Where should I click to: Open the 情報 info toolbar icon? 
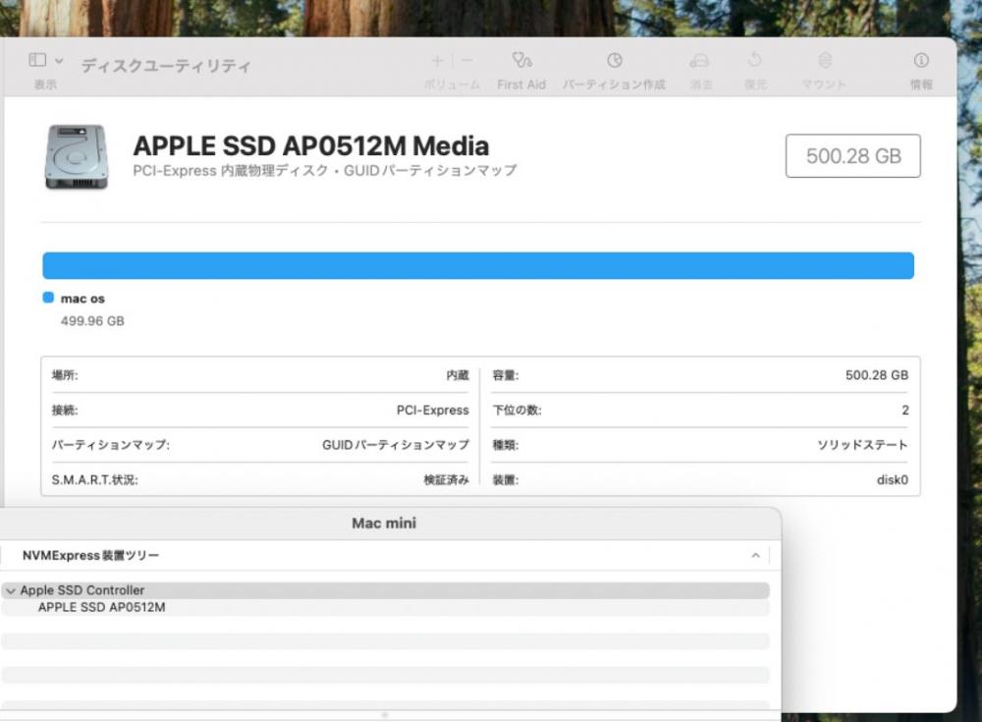[921, 60]
